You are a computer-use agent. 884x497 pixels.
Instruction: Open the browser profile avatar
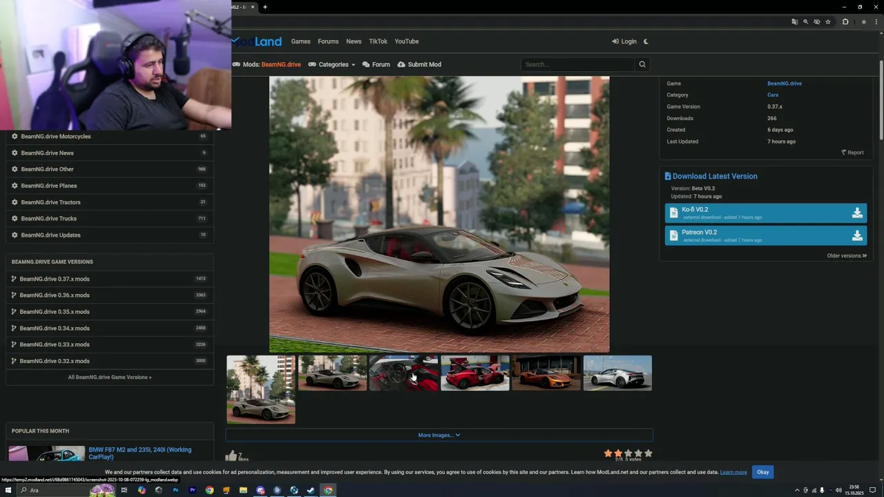[863, 22]
